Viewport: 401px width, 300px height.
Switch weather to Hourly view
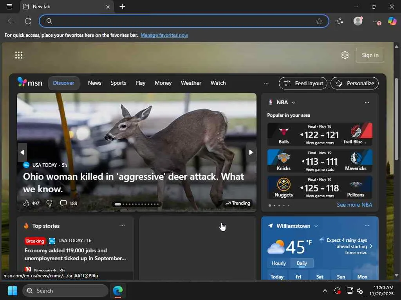[x=279, y=263]
